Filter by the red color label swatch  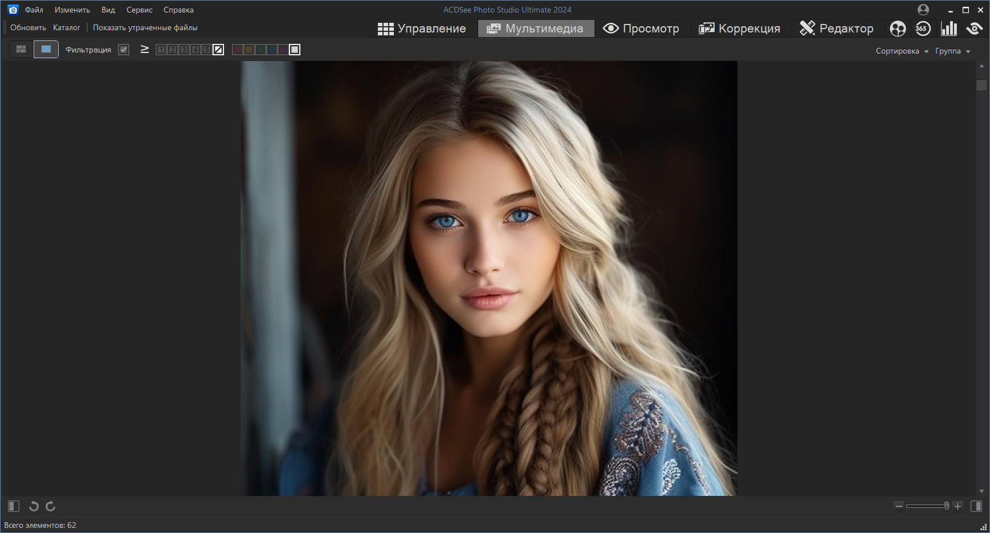(238, 50)
